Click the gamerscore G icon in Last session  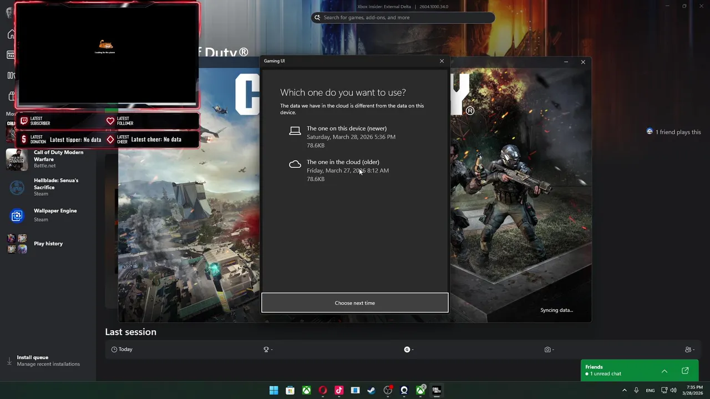(407, 350)
